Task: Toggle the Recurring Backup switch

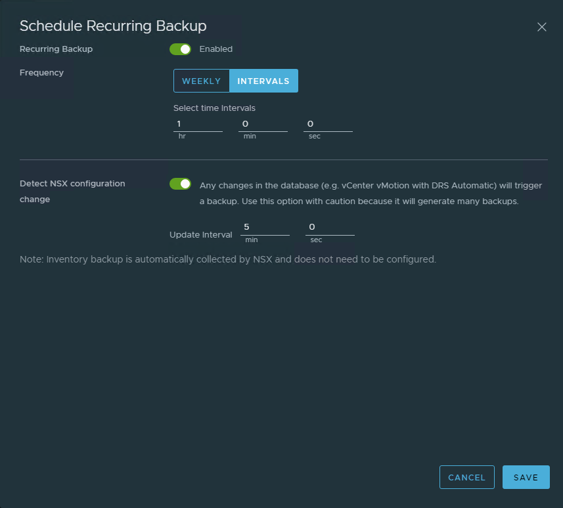Action: pos(180,49)
